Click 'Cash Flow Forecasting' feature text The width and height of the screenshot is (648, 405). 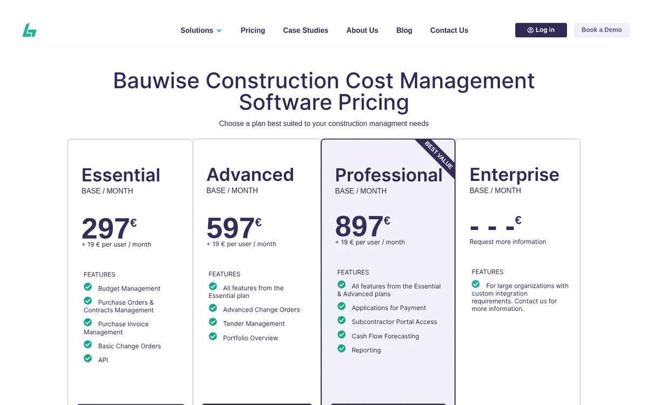[x=386, y=336]
